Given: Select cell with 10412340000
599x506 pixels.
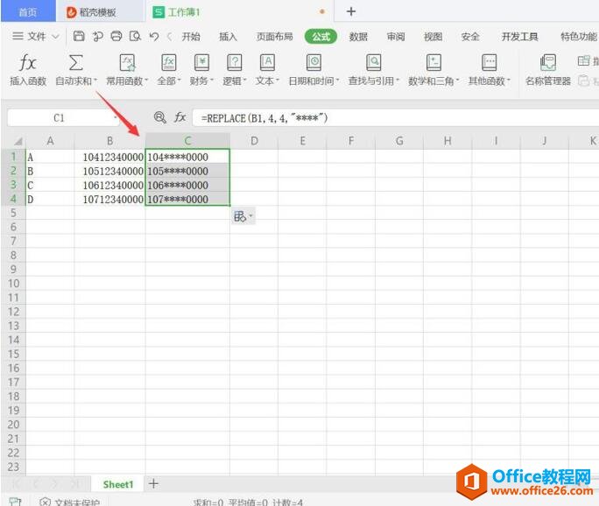Looking at the screenshot, I should pyautogui.click(x=109, y=157).
